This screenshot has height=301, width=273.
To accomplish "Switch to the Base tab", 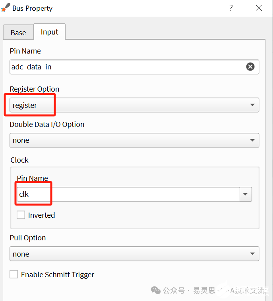I will point(18,33).
